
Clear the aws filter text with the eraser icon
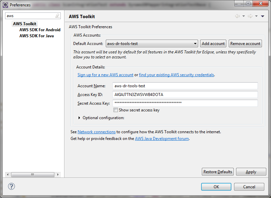57,16
